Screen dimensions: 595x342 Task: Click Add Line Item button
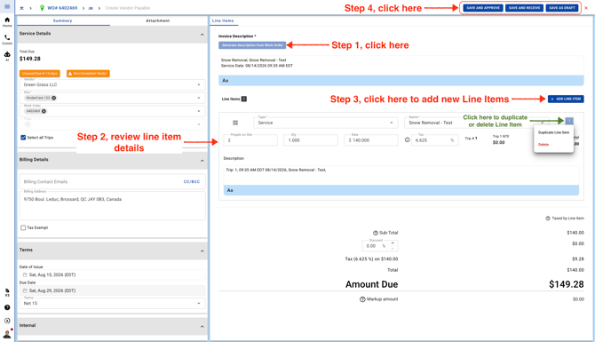coord(566,99)
